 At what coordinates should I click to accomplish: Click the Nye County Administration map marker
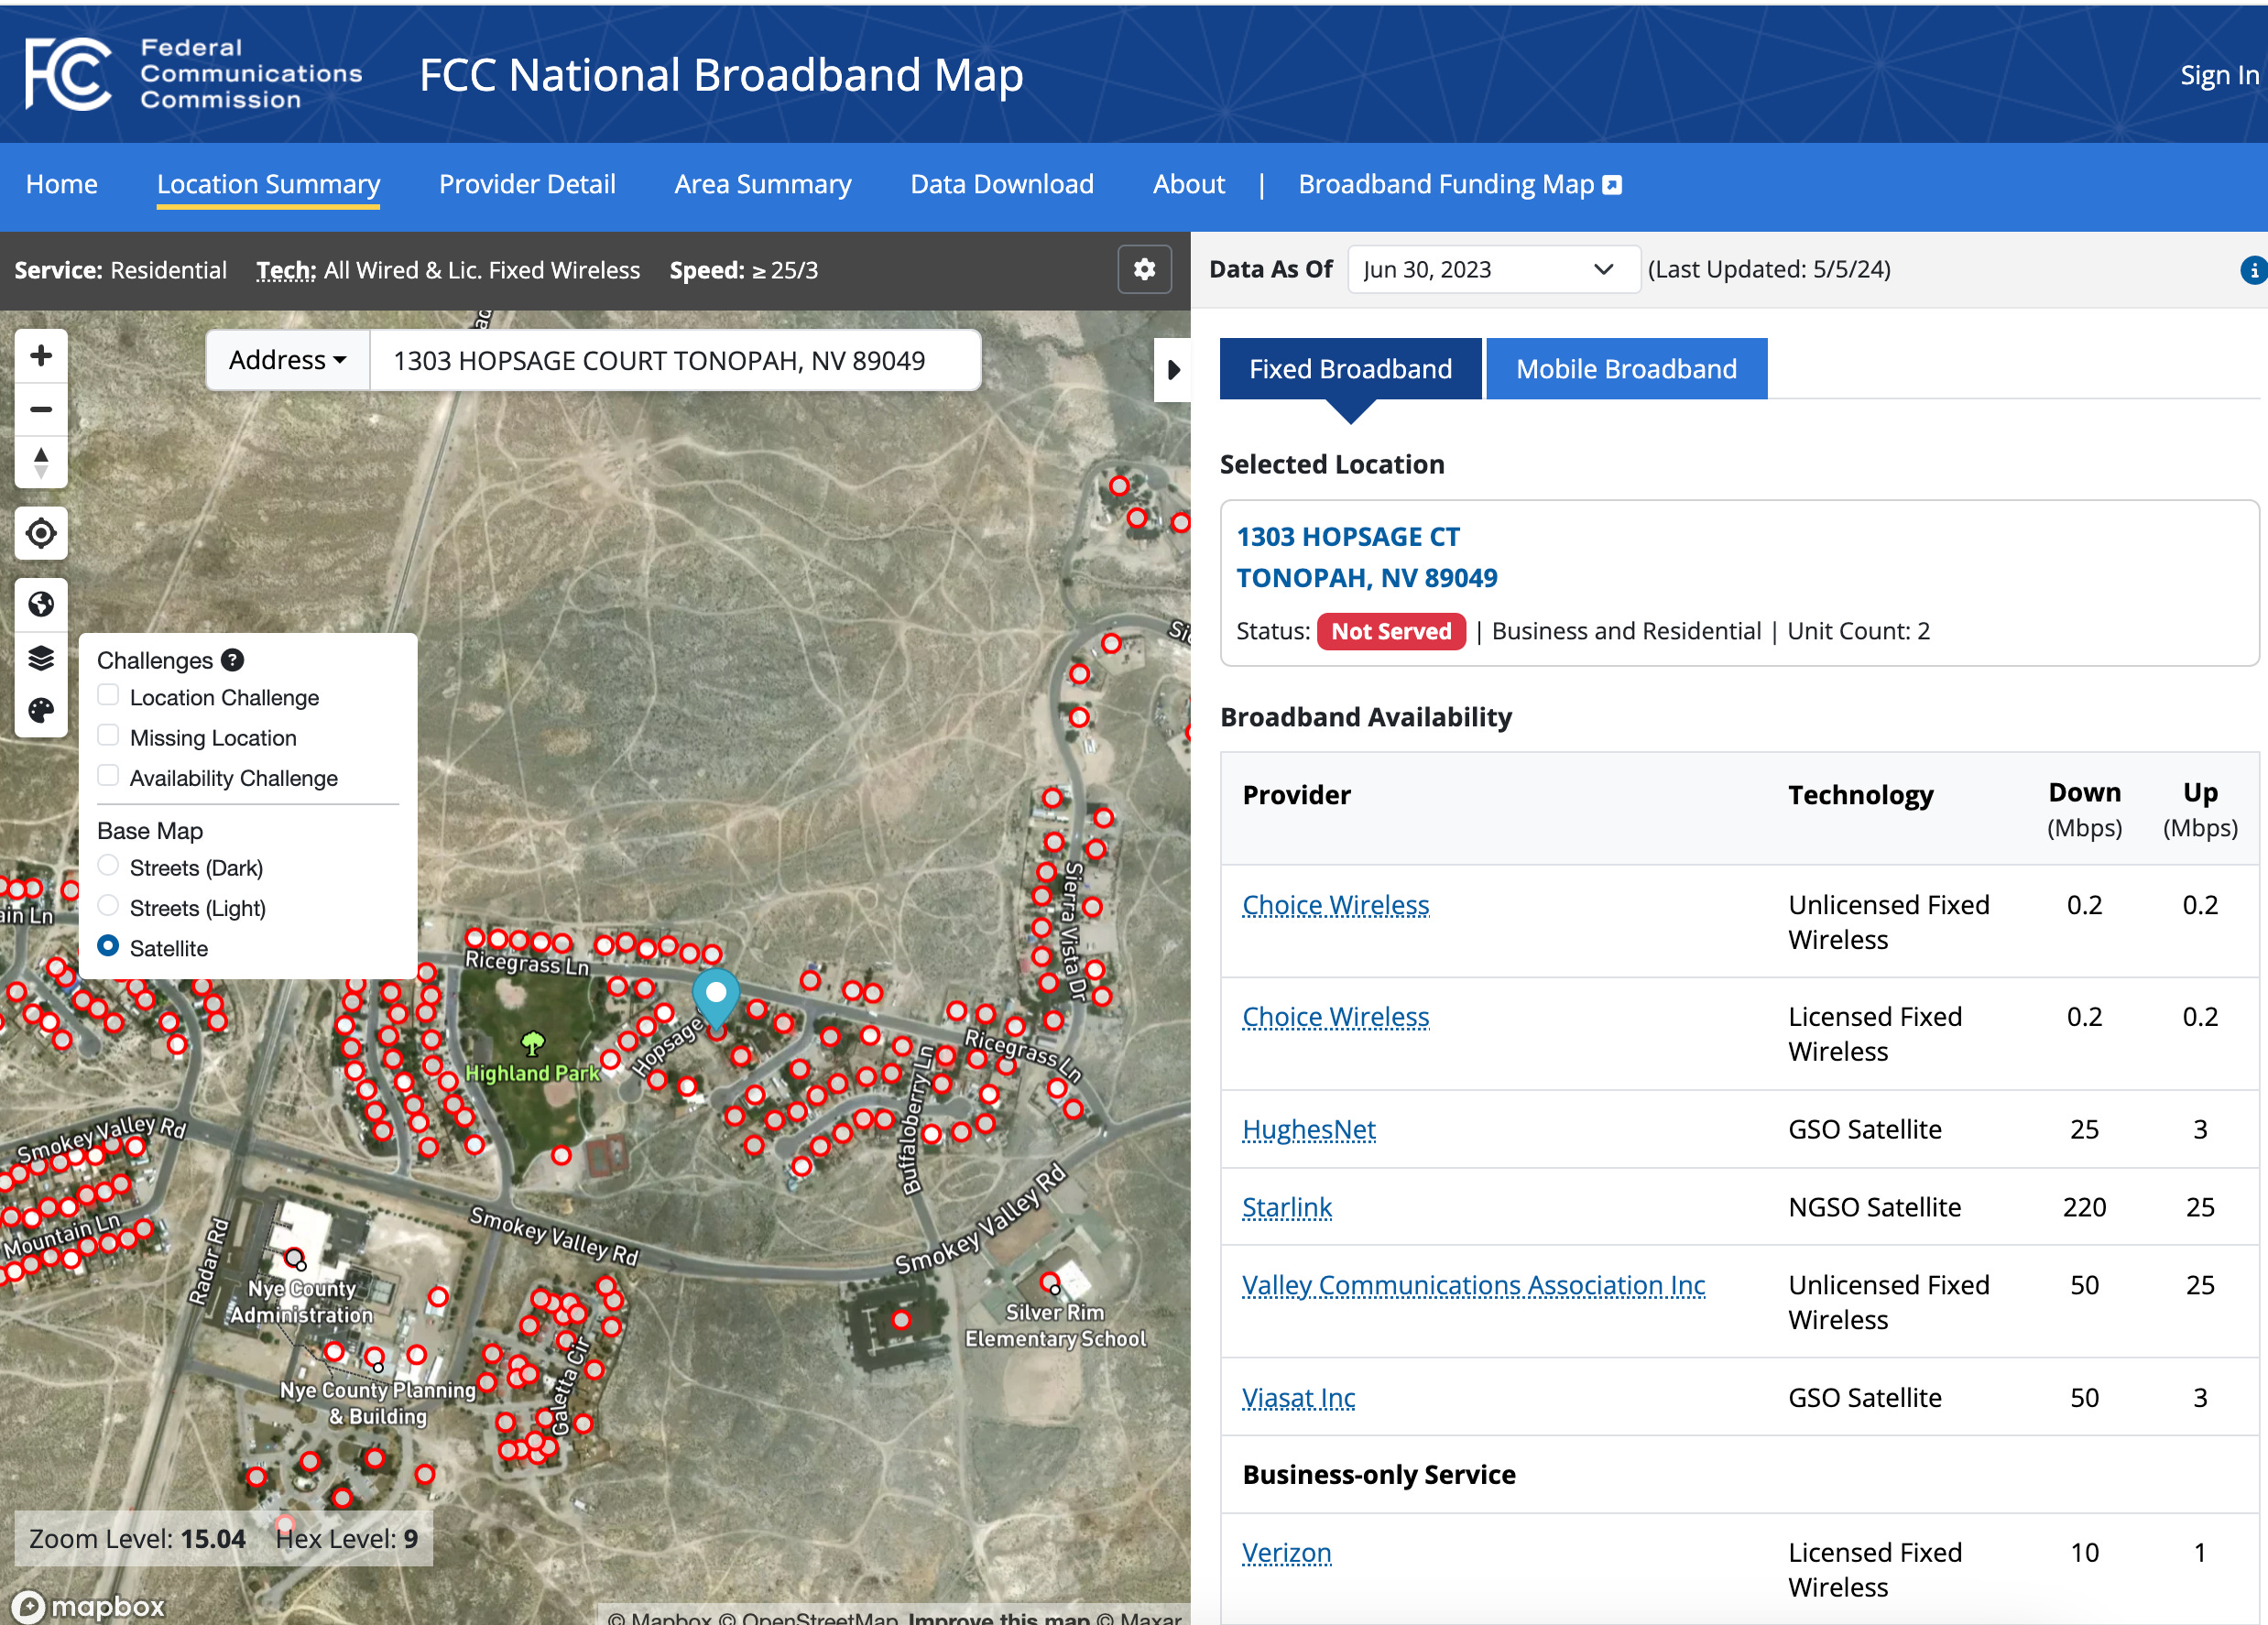click(295, 1258)
